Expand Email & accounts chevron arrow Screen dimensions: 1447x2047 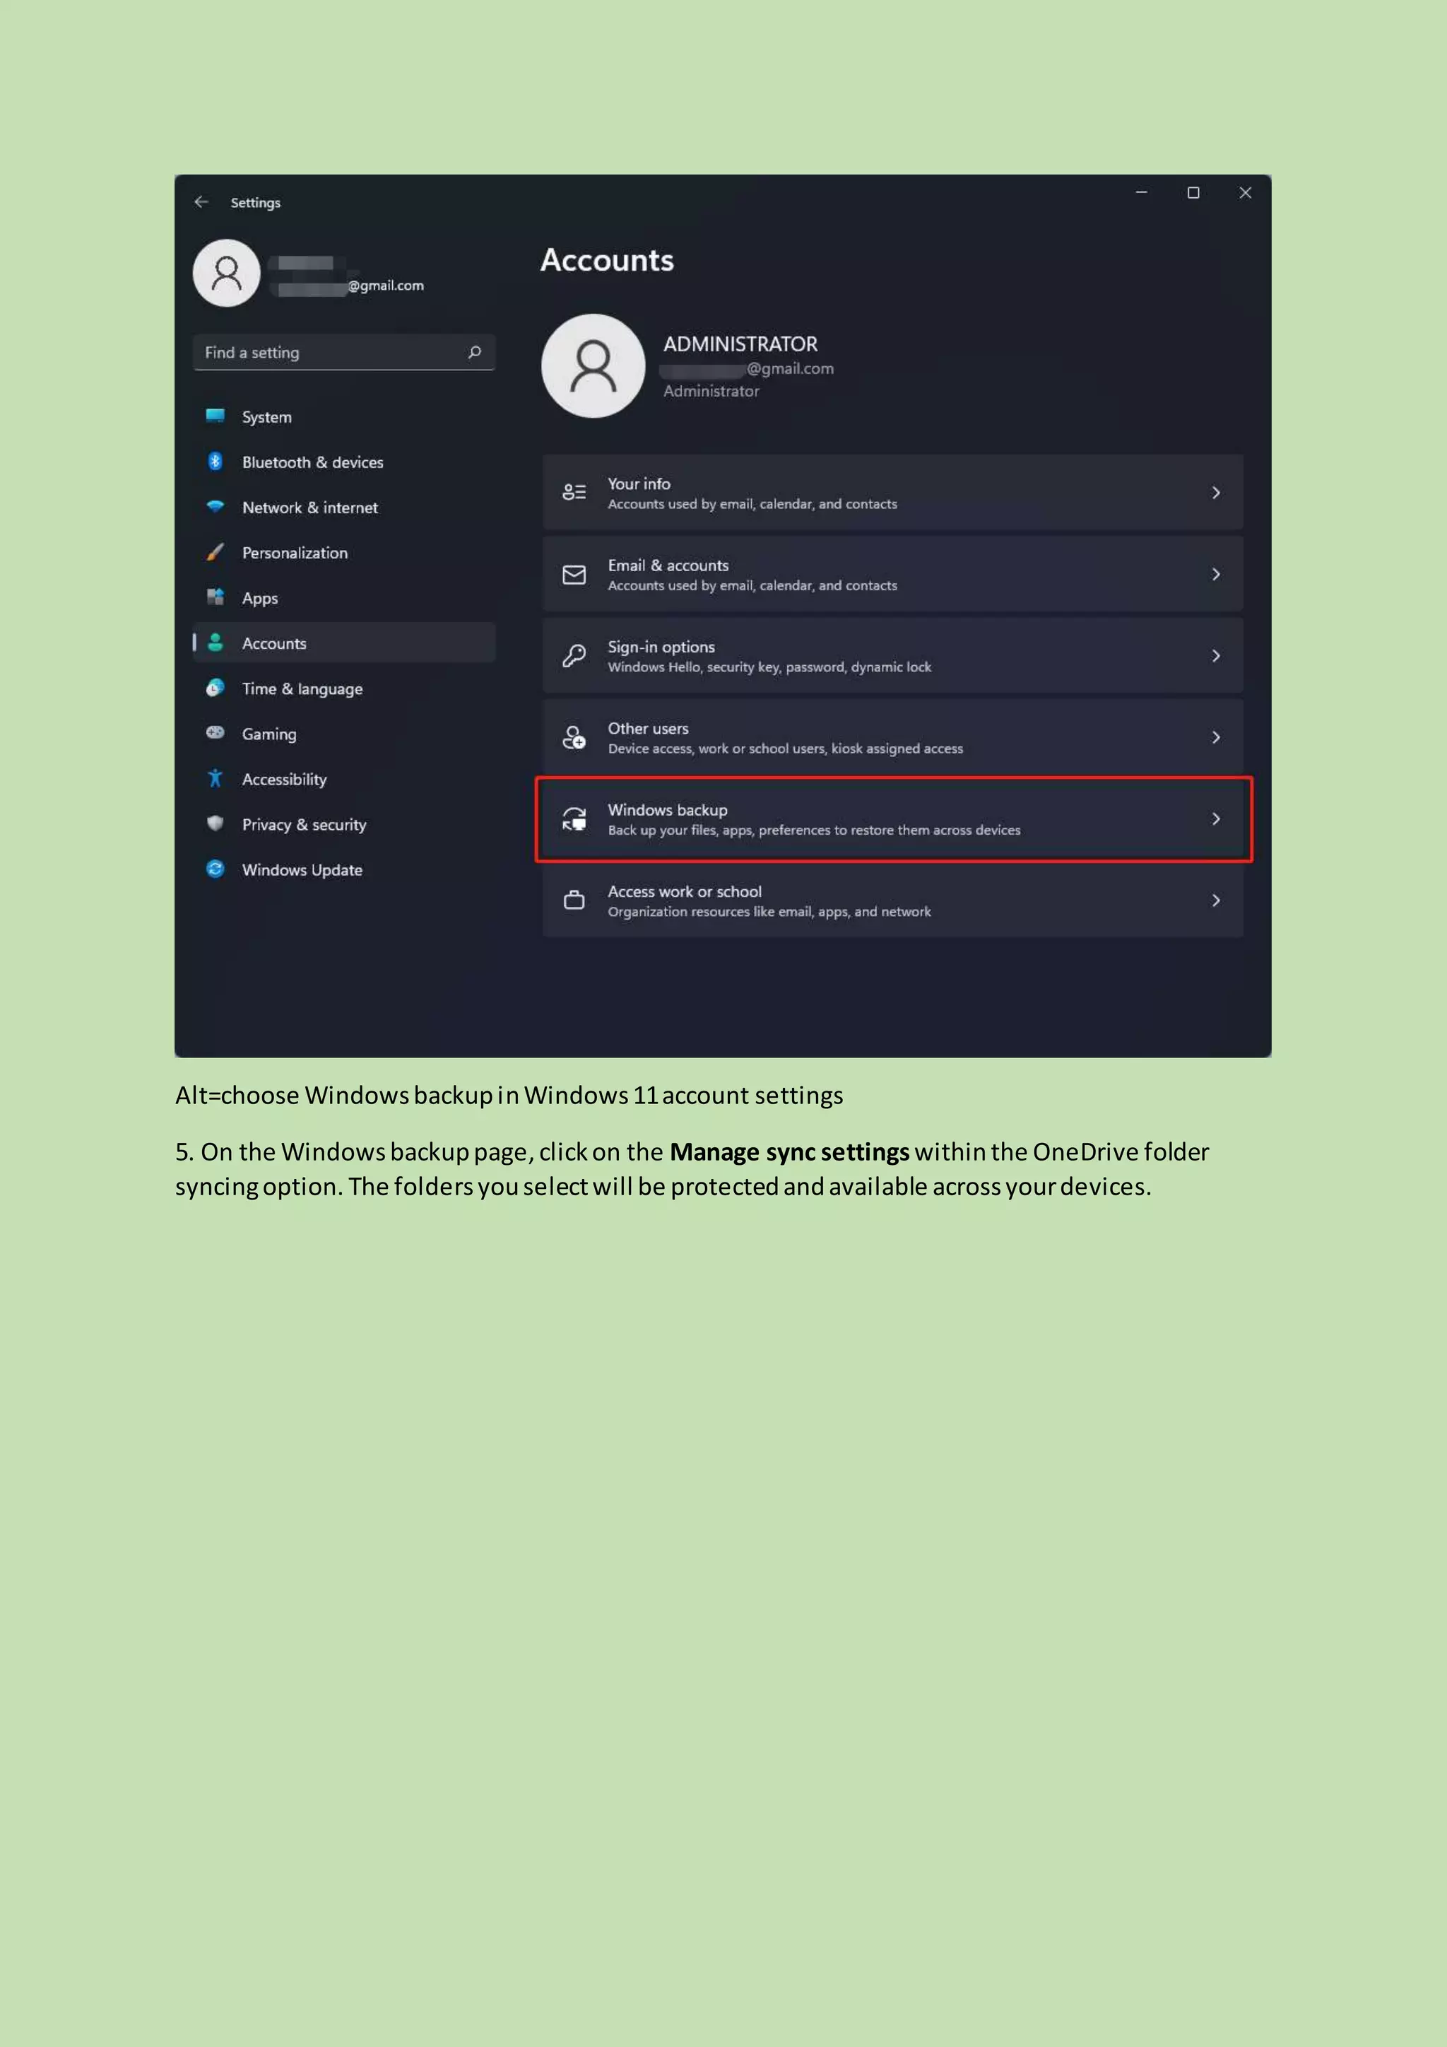point(1215,574)
